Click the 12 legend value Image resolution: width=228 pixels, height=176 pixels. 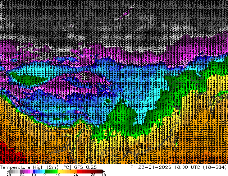tap(58, 175)
